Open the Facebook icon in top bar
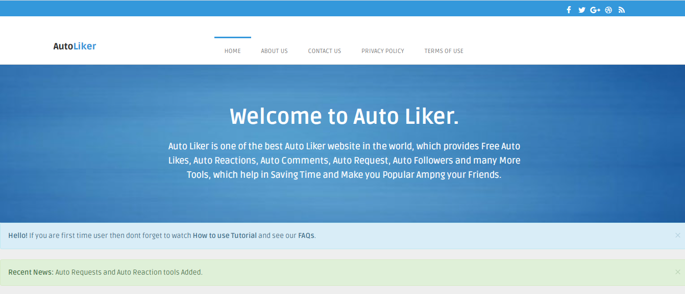The height and width of the screenshot is (294, 685). click(x=569, y=10)
